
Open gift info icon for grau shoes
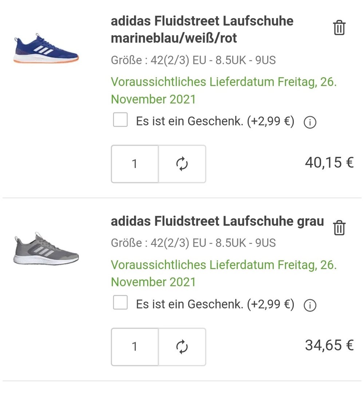(310, 305)
